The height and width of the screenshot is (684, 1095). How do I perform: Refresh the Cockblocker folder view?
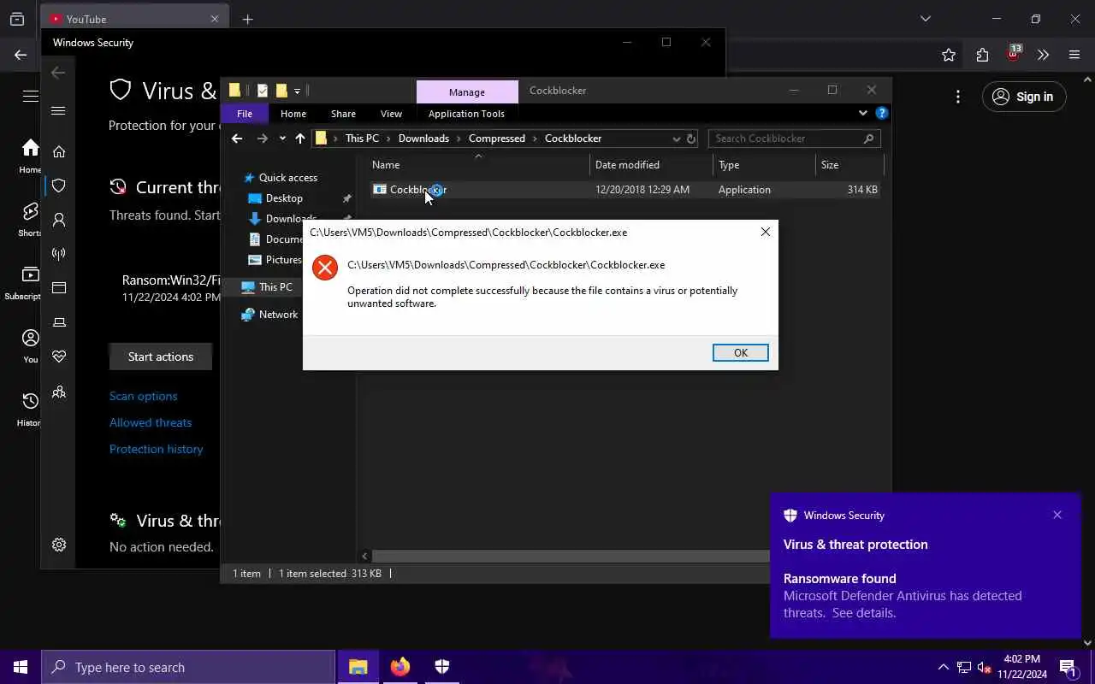[691, 139]
